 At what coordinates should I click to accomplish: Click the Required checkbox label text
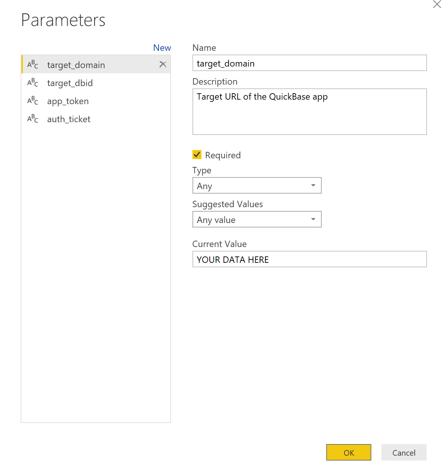(x=223, y=155)
